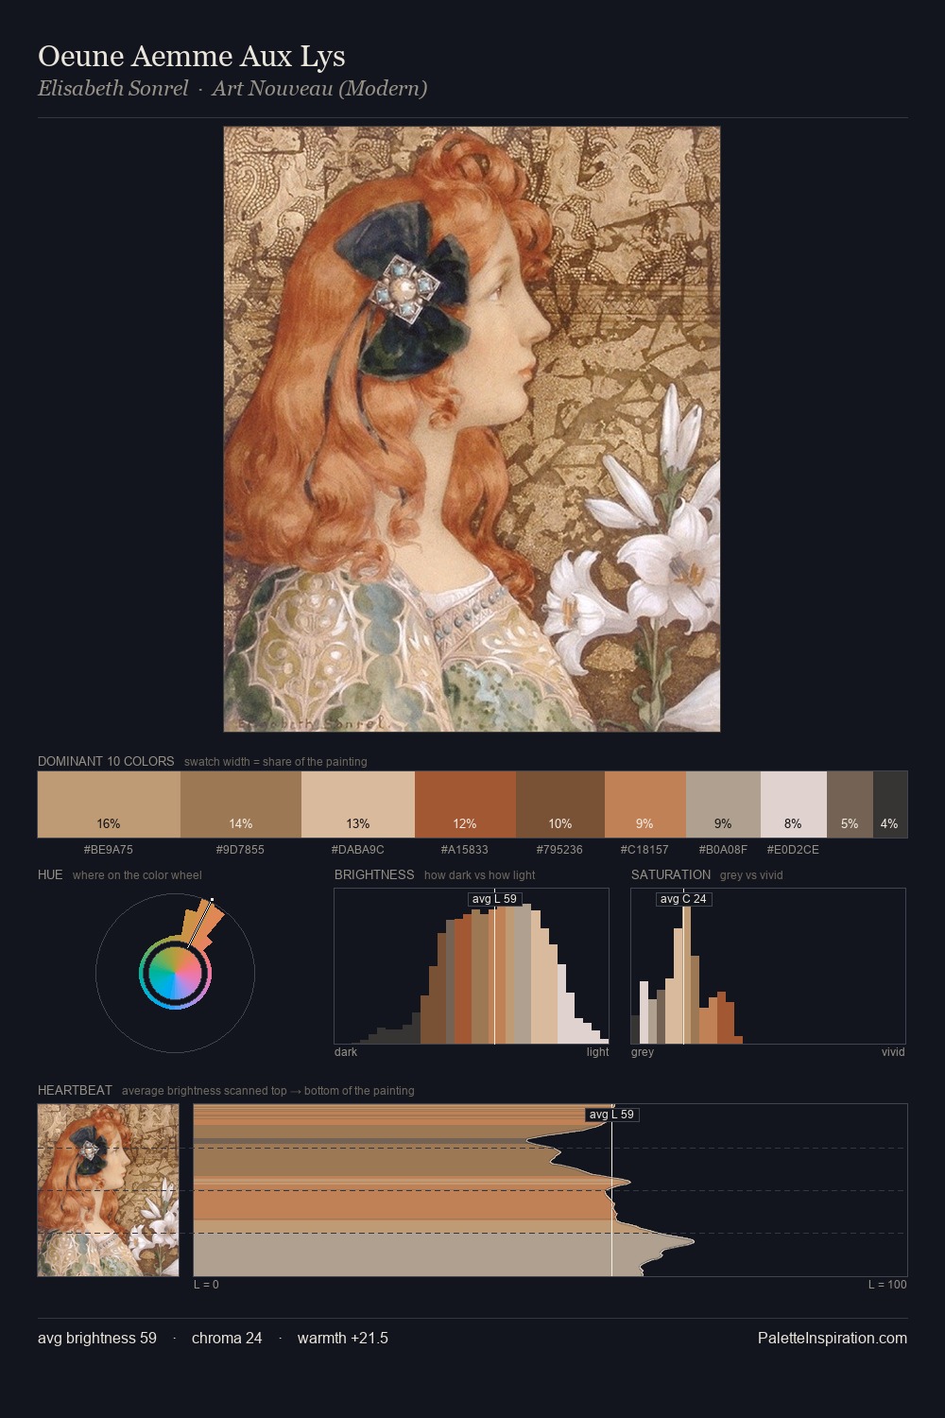Click the 'SATURATION' section heading
Screen dimensions: 945x1418
[671, 874]
